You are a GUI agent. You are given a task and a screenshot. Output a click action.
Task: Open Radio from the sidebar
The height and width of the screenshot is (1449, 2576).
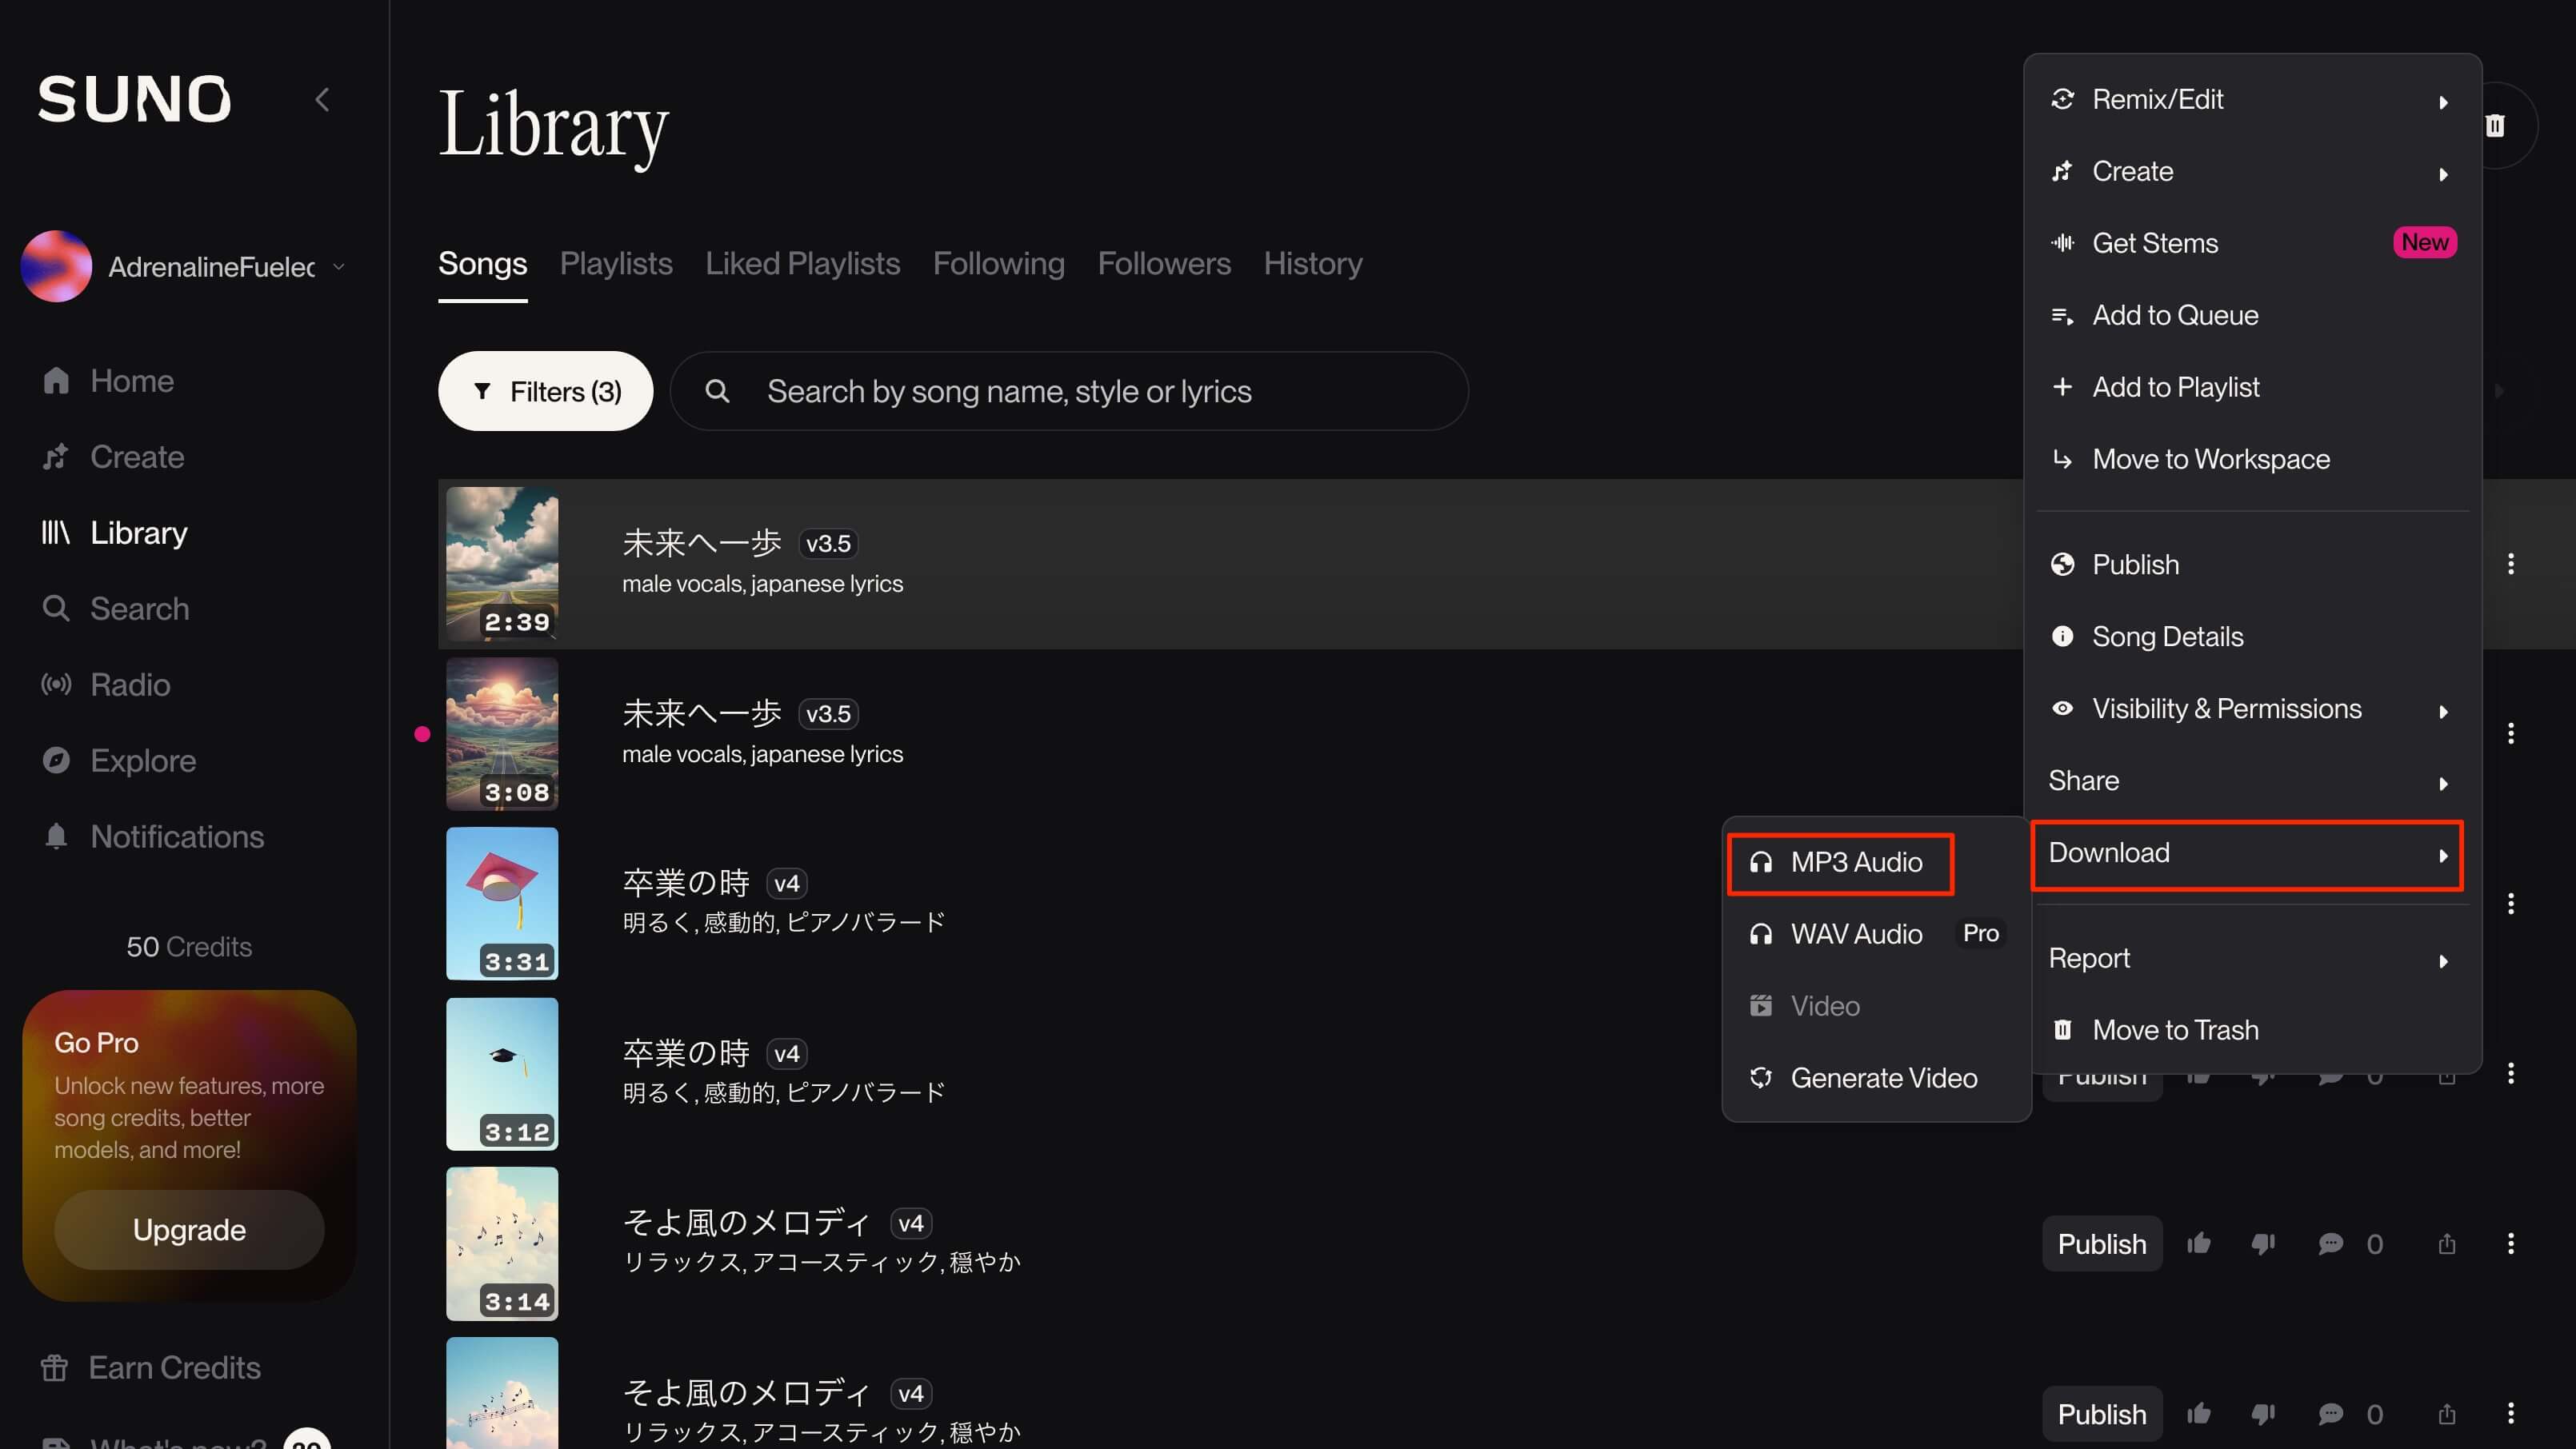(x=56, y=684)
